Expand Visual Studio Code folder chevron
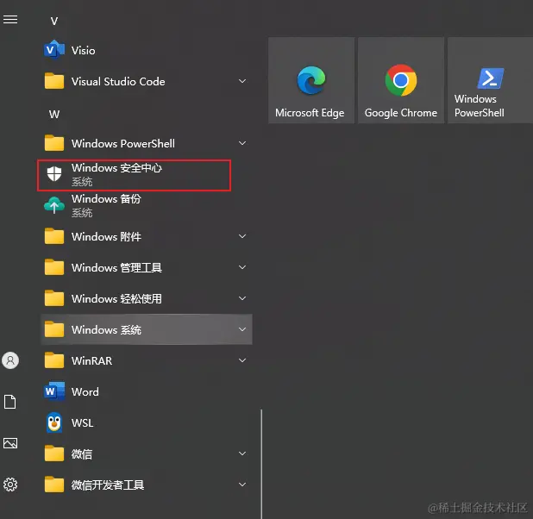 [x=242, y=81]
